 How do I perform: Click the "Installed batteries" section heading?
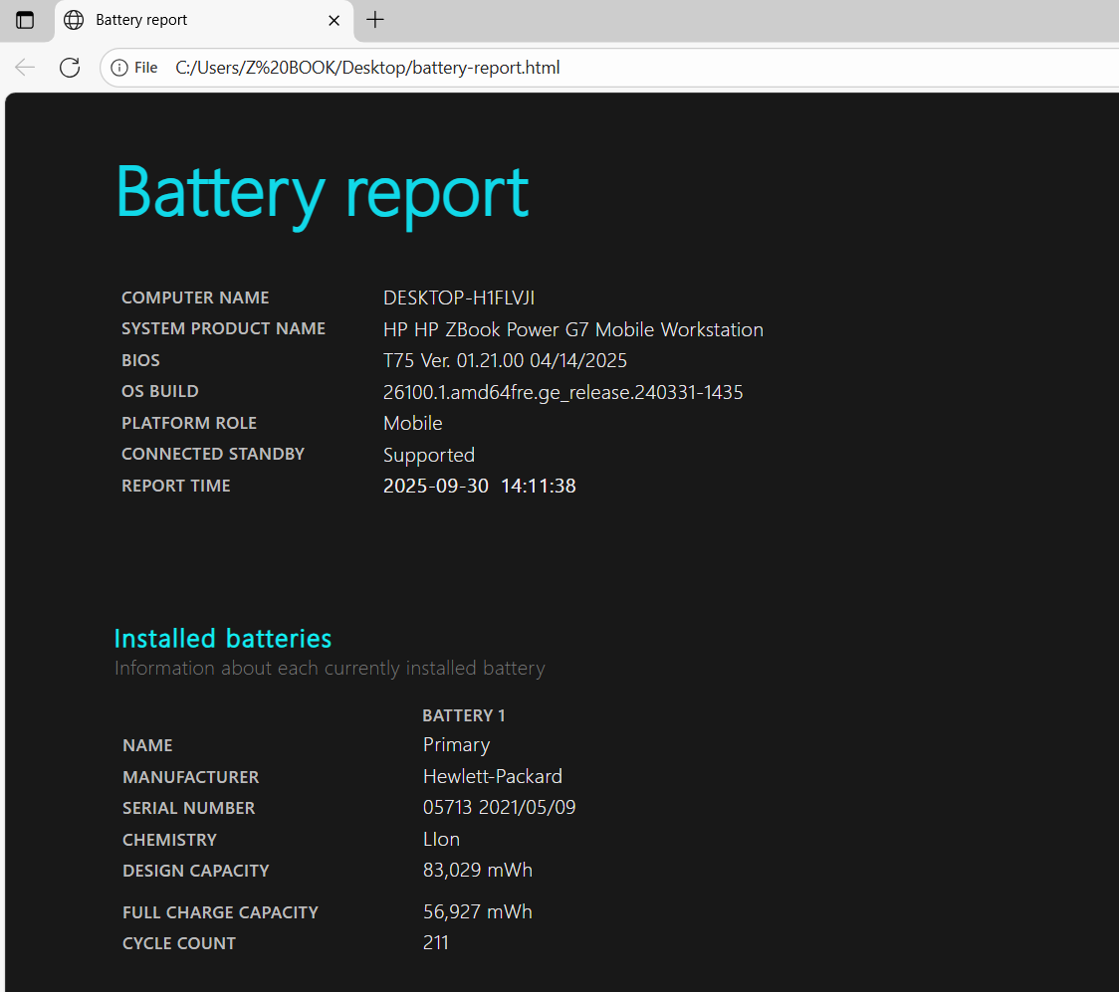(223, 639)
